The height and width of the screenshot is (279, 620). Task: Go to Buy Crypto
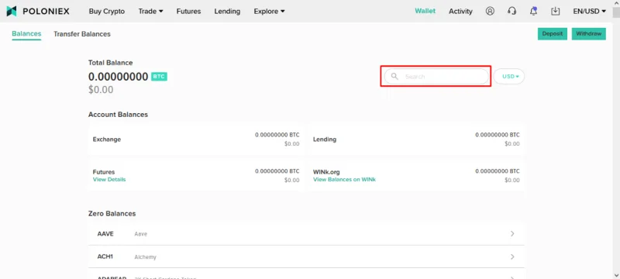107,12
